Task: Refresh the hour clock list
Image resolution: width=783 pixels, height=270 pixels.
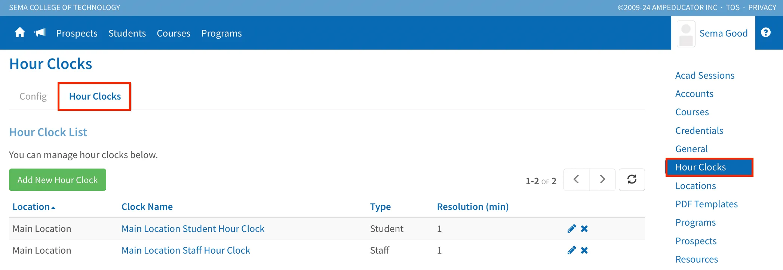Action: pyautogui.click(x=632, y=180)
